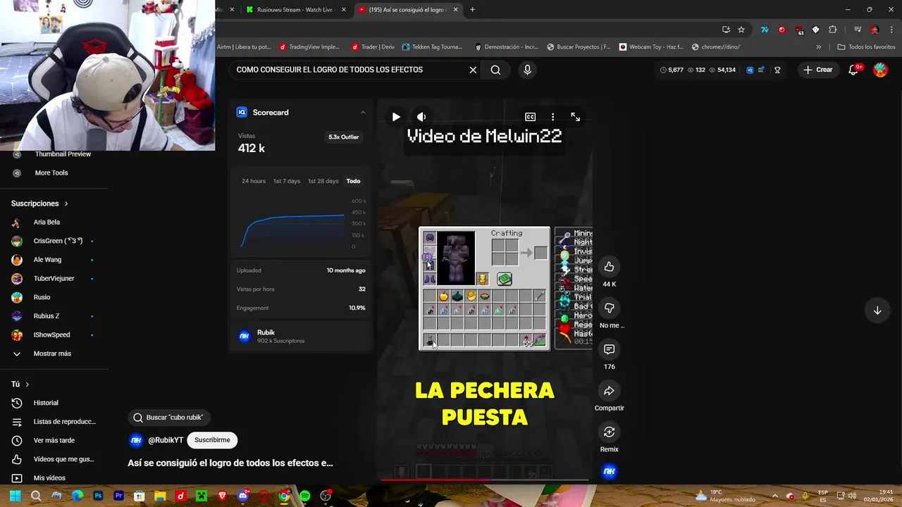Viewport: 902px width, 507px height.
Task: Open YouTube notifications bell
Action: click(853, 70)
